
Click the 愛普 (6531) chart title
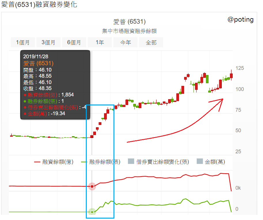tap(129, 22)
